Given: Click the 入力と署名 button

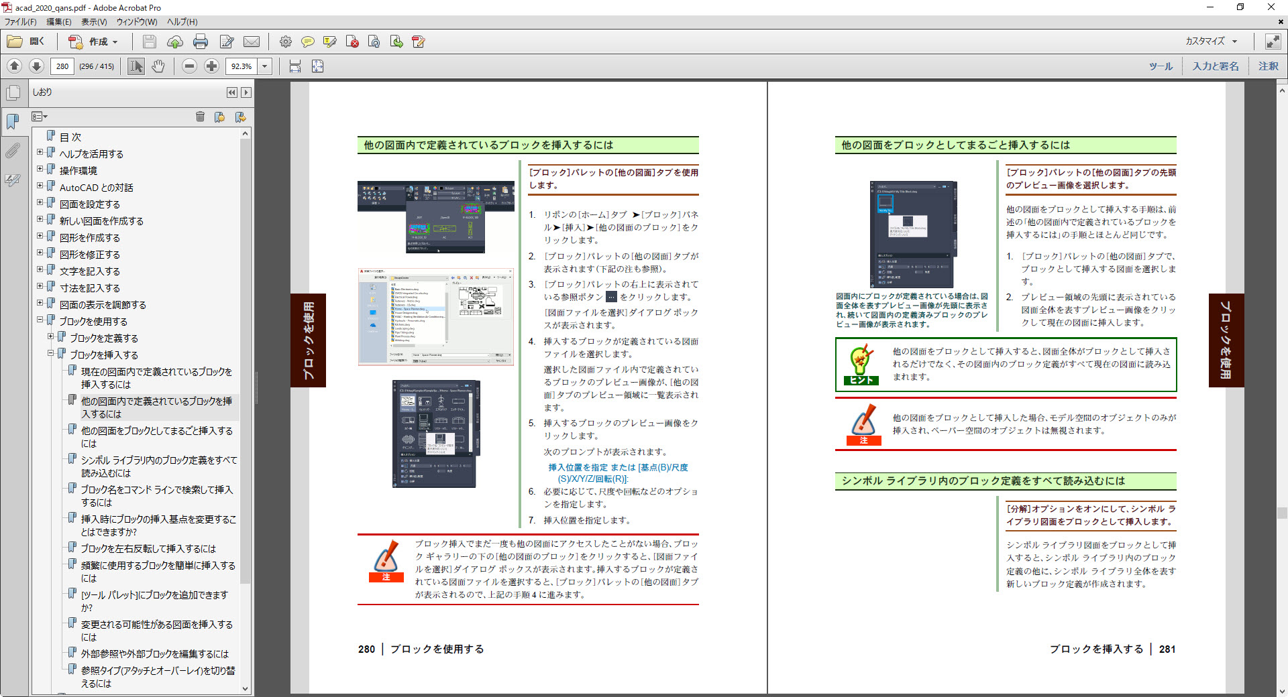Looking at the screenshot, I should click(1214, 66).
